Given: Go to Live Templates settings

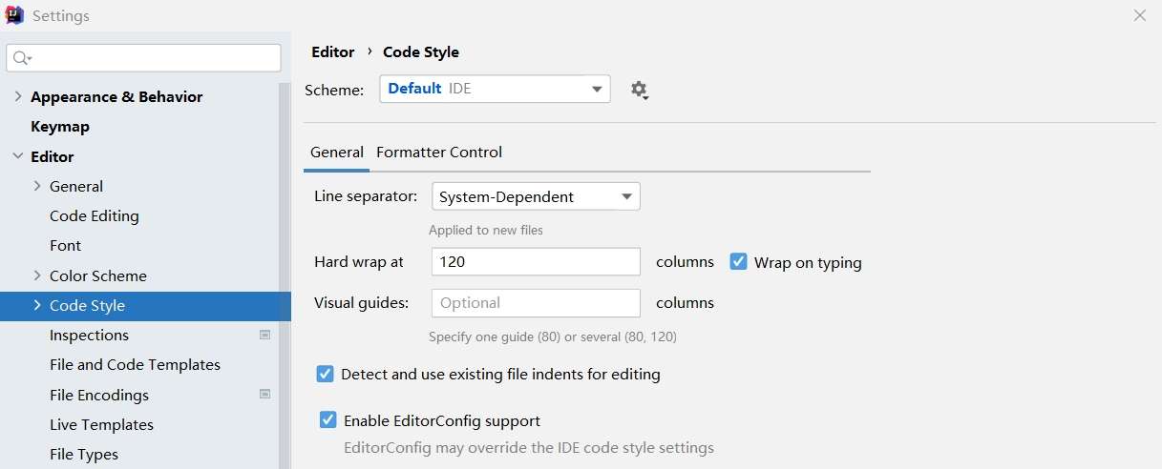Looking at the screenshot, I should [x=101, y=424].
